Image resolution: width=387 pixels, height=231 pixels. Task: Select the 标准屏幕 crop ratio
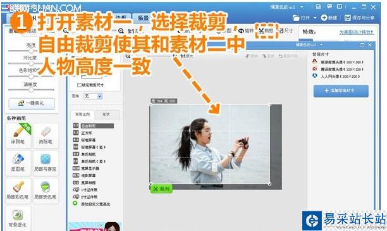click(84, 140)
